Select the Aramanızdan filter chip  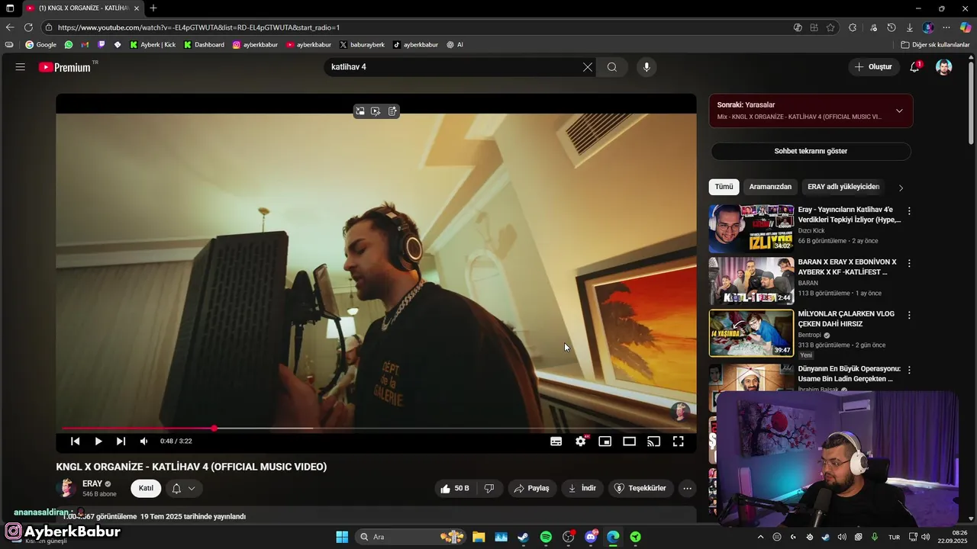pyautogui.click(x=770, y=187)
